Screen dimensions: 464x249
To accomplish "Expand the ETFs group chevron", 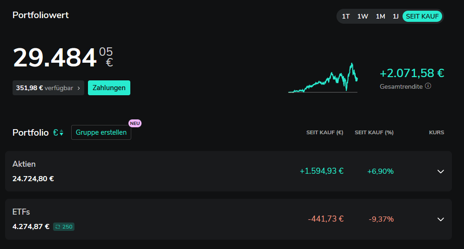I will point(441,219).
